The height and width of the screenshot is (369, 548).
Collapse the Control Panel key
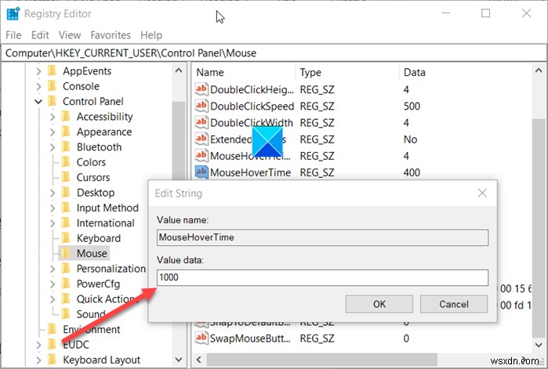(38, 102)
